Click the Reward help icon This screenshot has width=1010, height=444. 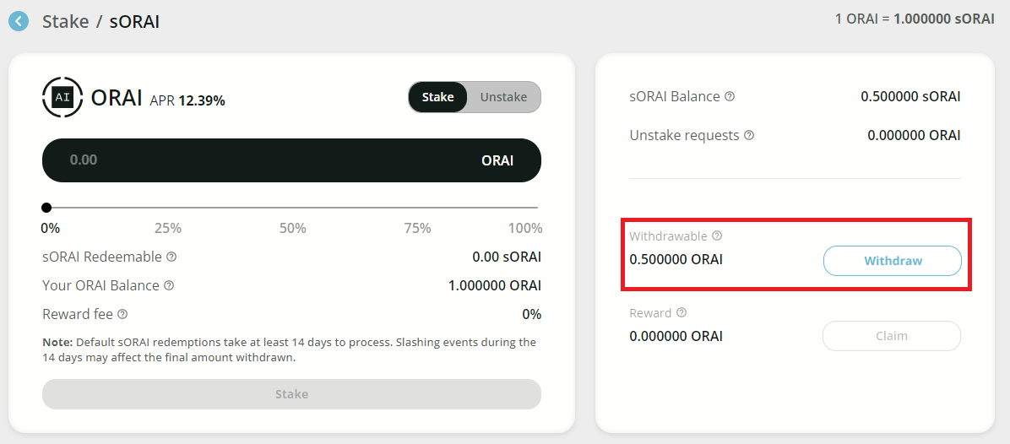(x=681, y=312)
